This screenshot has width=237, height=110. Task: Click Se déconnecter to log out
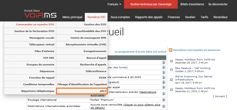(x=218, y=4)
